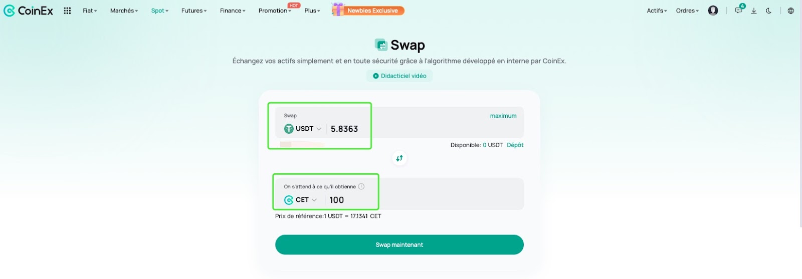Click the swap direction arrows icon

[x=399, y=158]
